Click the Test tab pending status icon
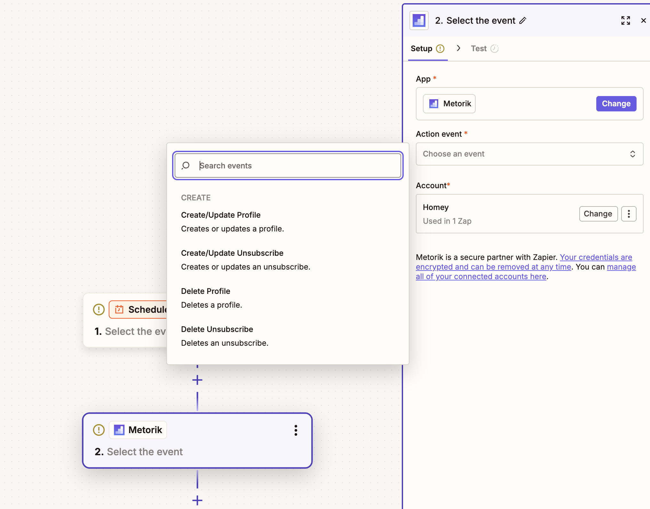 click(495, 49)
